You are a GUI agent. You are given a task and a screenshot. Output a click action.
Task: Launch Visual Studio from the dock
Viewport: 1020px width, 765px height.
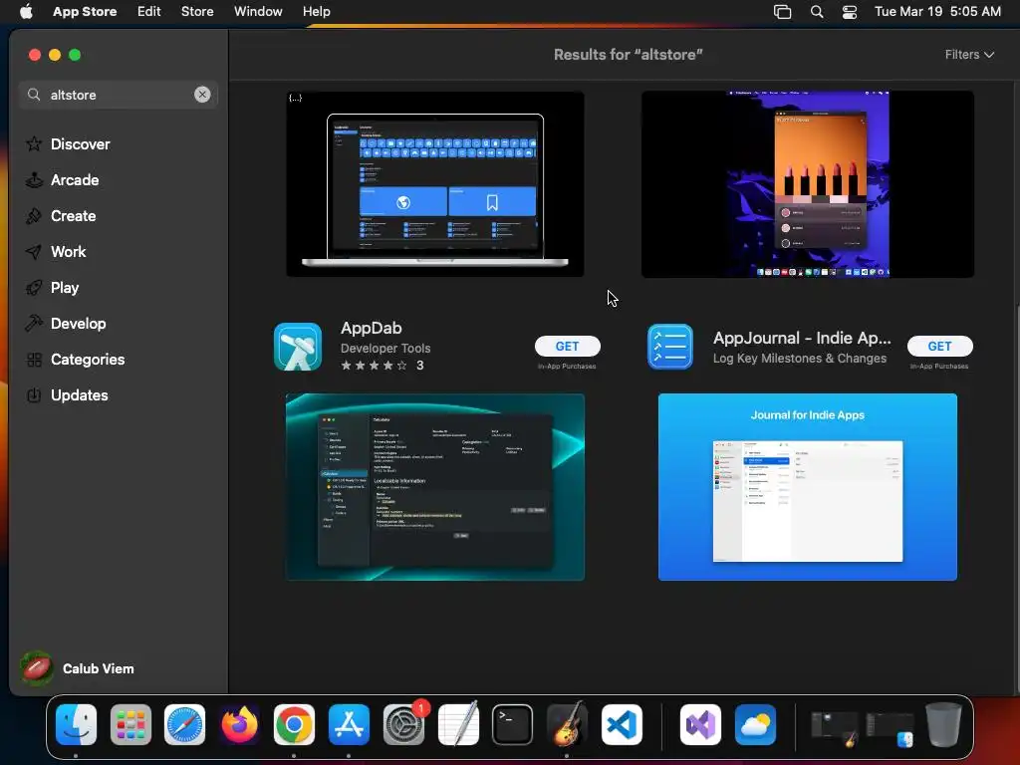pyautogui.click(x=700, y=725)
